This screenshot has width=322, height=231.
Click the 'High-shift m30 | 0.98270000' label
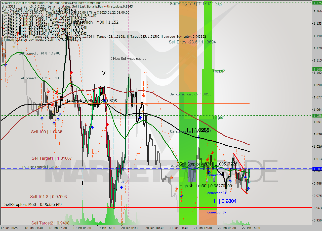click(206, 186)
